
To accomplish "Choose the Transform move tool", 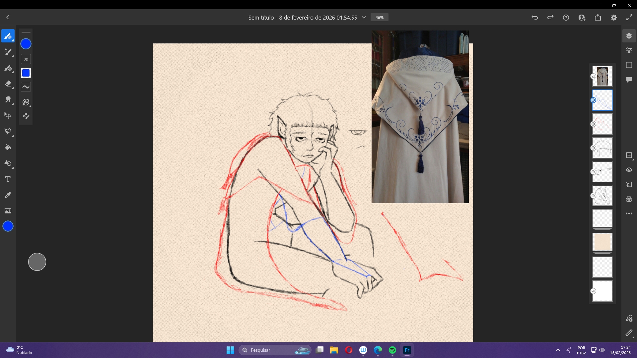I will [8, 115].
